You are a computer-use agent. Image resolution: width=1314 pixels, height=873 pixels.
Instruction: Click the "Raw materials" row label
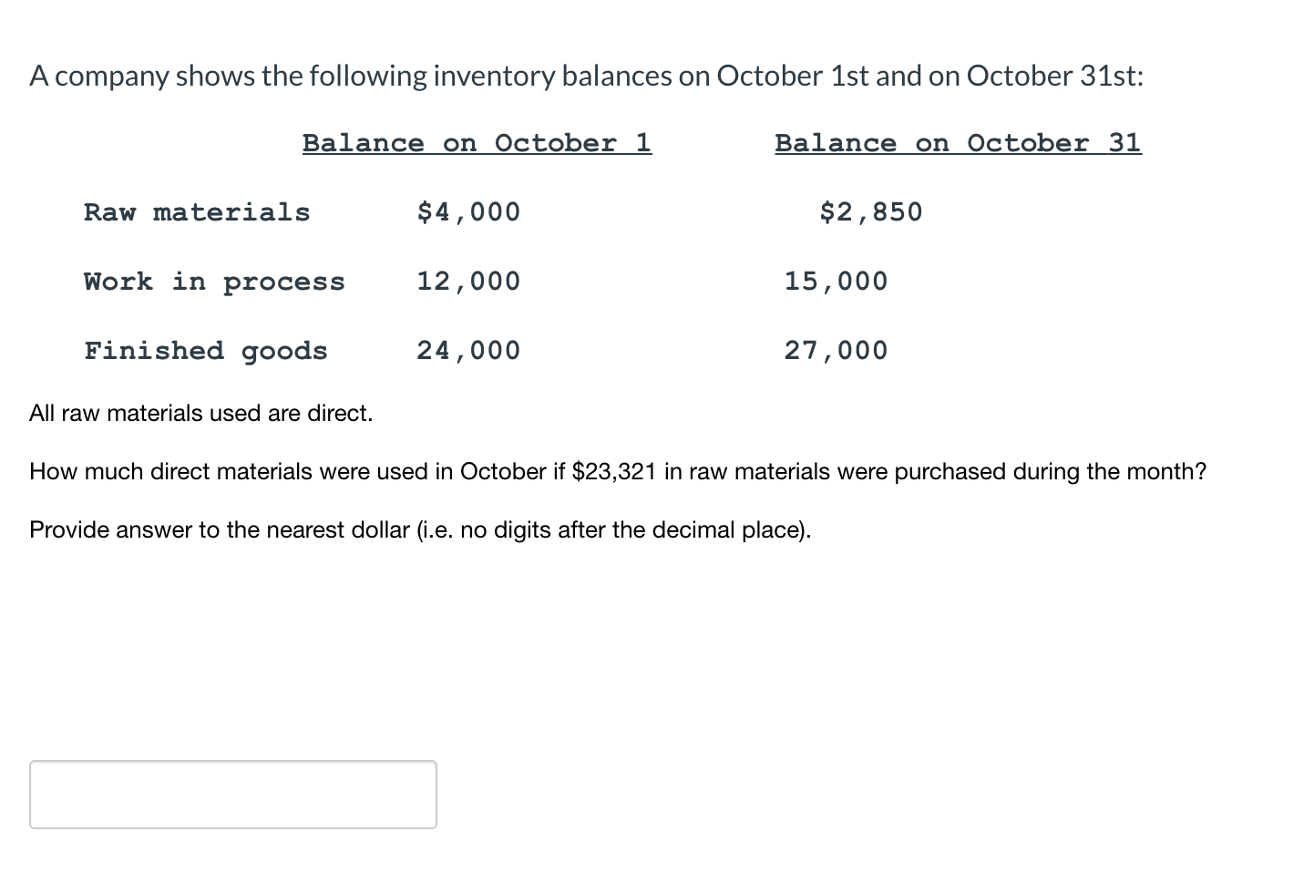pos(197,211)
